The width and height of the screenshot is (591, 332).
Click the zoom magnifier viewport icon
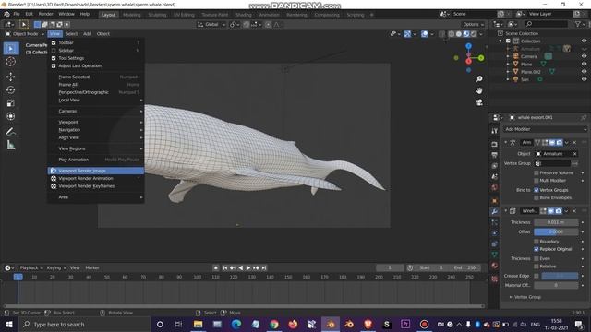tap(479, 79)
